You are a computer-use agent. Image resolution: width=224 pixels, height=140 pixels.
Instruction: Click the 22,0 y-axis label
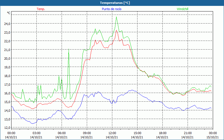click(x=7, y=41)
